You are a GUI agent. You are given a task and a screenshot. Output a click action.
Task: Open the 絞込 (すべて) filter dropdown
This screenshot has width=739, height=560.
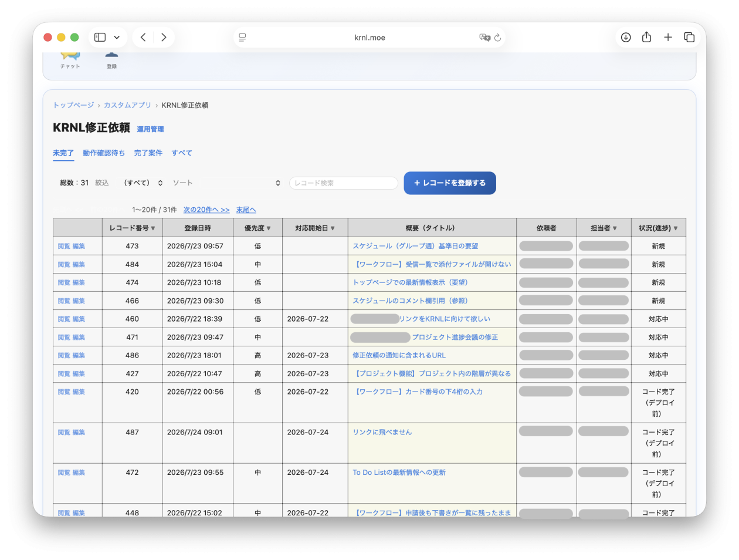143,183
